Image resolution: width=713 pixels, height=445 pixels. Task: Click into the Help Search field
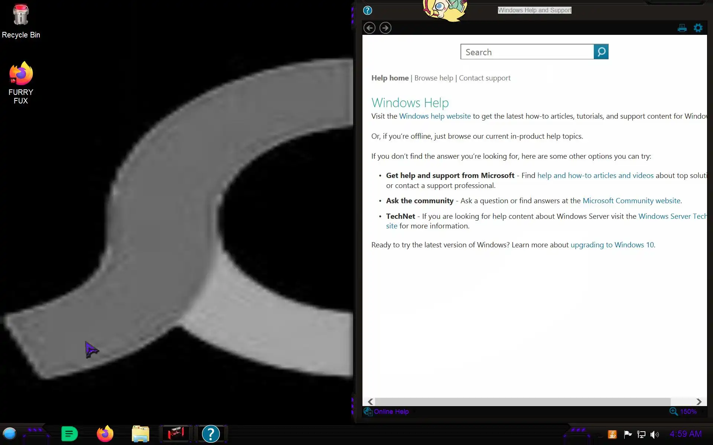coord(527,52)
